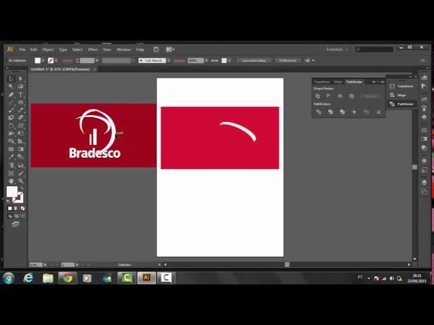
Task: Click the Outline pathfinder icon
Action: click(x=366, y=112)
